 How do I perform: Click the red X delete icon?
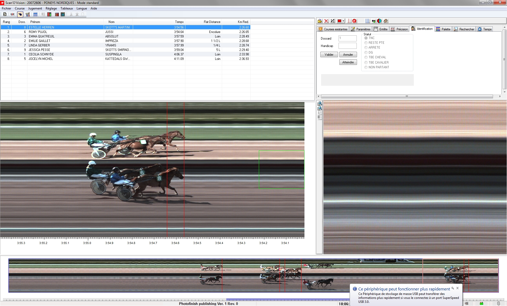tap(326, 21)
